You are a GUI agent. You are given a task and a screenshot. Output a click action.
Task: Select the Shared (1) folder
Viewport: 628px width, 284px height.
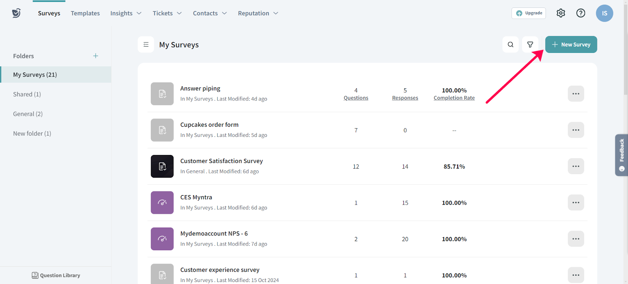pyautogui.click(x=27, y=94)
